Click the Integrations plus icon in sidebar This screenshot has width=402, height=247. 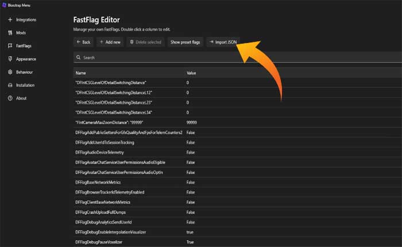pos(10,20)
